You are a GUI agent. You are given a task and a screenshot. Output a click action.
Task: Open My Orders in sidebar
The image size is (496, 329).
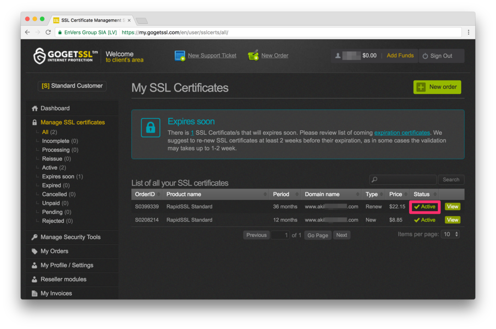click(x=54, y=251)
